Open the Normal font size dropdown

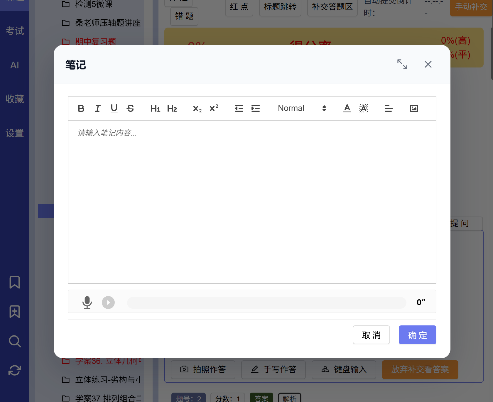coord(302,108)
